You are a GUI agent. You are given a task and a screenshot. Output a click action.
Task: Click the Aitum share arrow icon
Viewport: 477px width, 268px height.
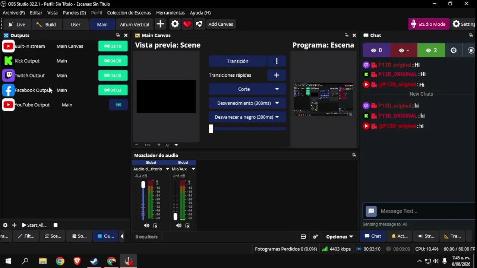(x=199, y=24)
